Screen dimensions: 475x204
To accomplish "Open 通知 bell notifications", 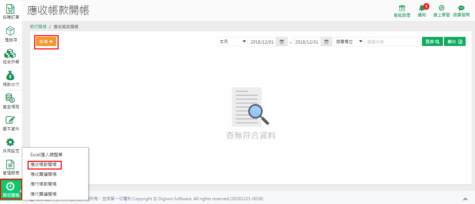I will (x=422, y=11).
